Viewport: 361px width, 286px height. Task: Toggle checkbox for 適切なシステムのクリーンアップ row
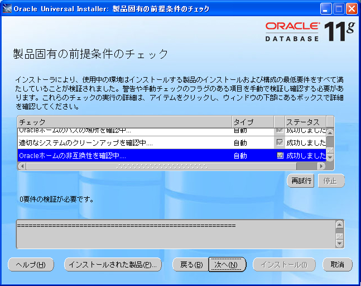click(280, 142)
